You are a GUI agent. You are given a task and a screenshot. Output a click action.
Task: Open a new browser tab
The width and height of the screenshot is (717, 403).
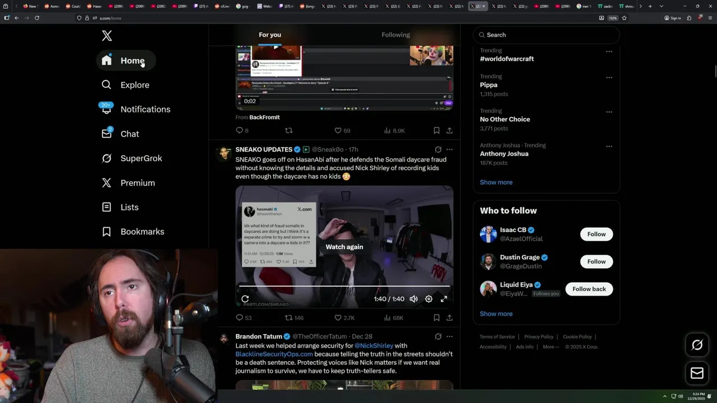pos(650,6)
